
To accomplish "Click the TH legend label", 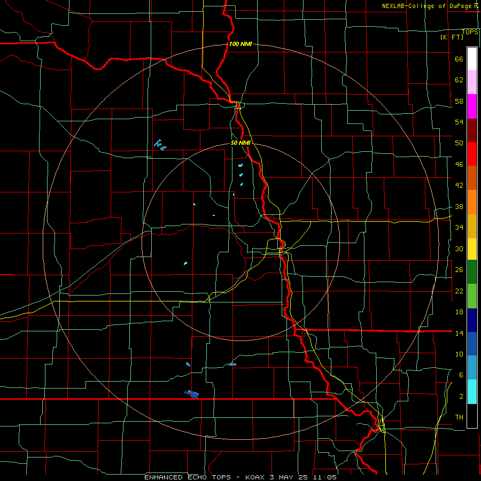I will pos(459,417).
